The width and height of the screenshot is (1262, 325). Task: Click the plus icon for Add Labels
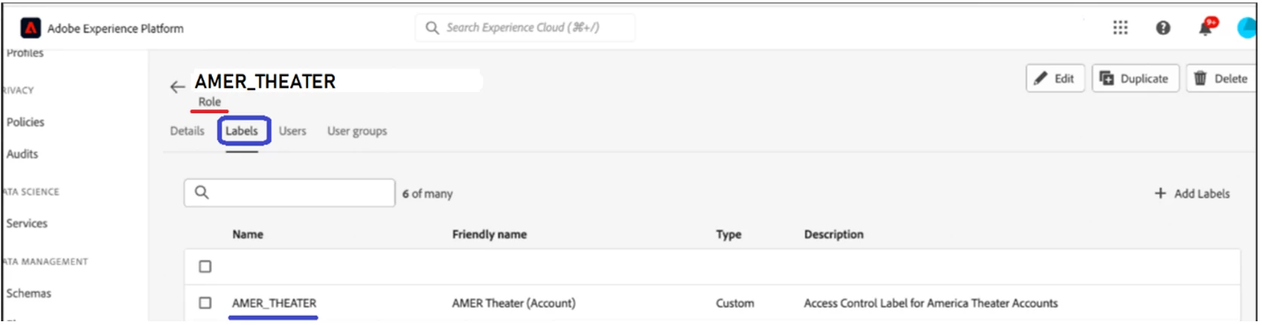[x=1160, y=194]
